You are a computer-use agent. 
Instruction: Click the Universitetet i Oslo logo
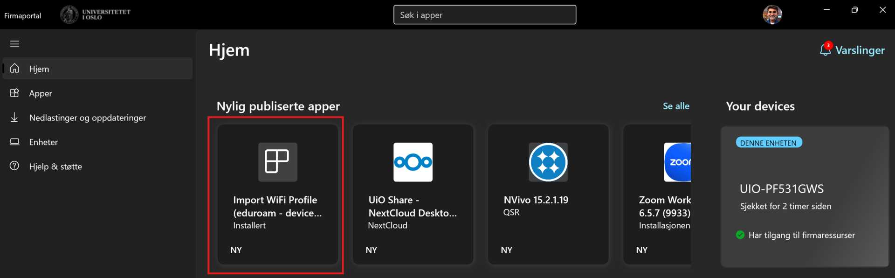(96, 14)
